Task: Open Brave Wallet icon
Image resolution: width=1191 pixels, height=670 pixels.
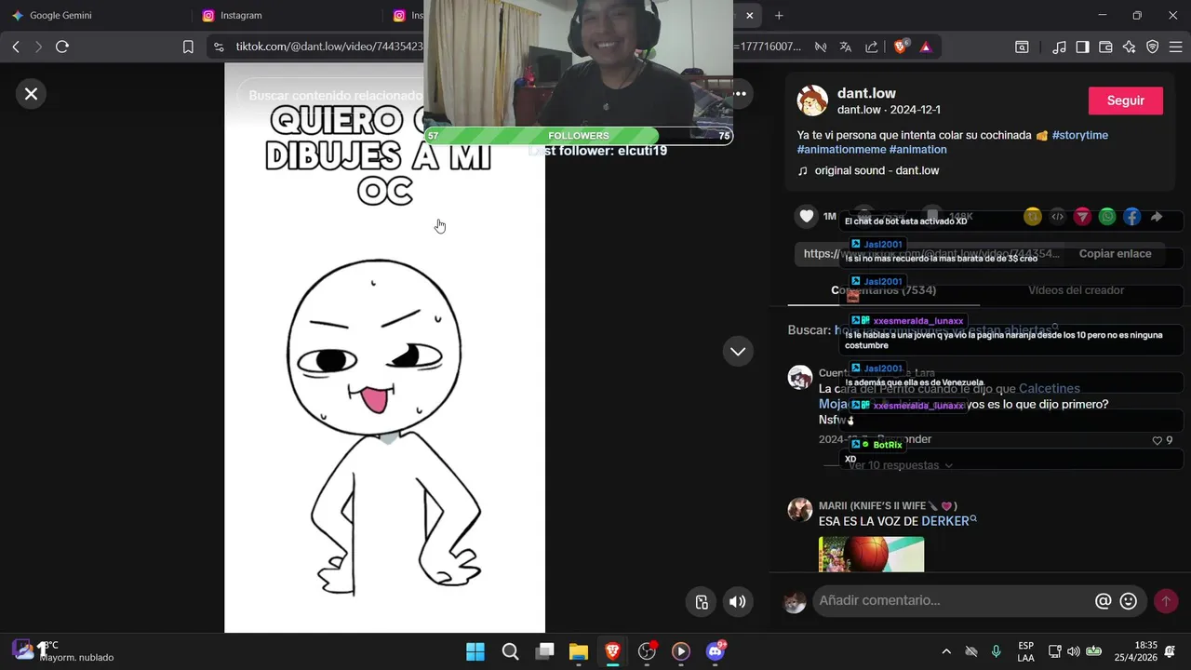Action: click(1105, 47)
